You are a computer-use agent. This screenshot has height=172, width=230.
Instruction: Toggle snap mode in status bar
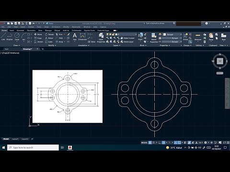153,142
